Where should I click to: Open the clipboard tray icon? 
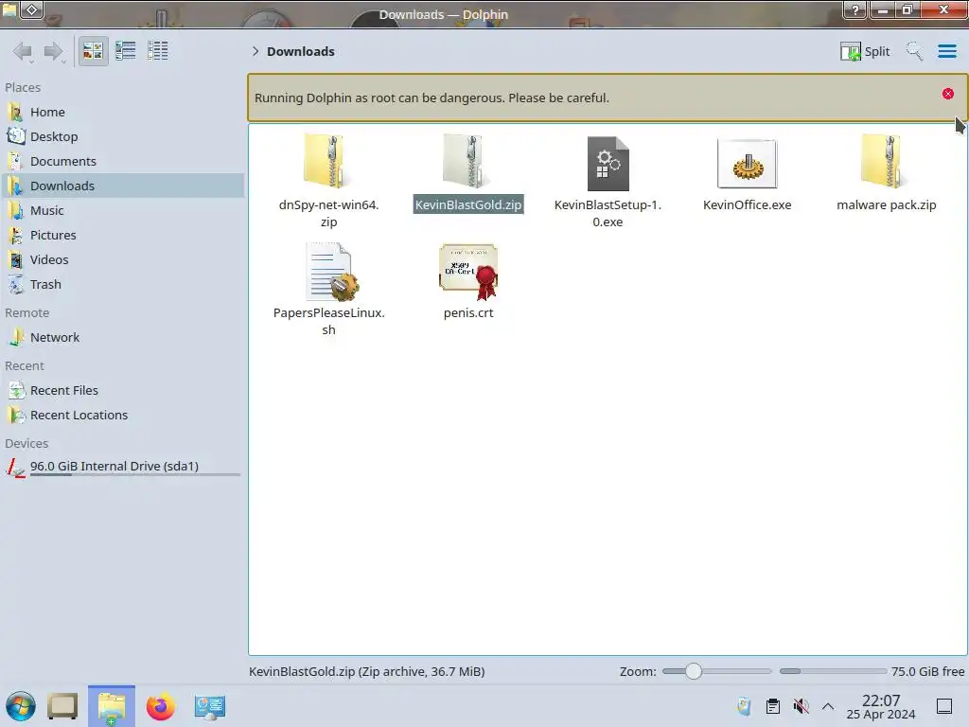click(772, 706)
